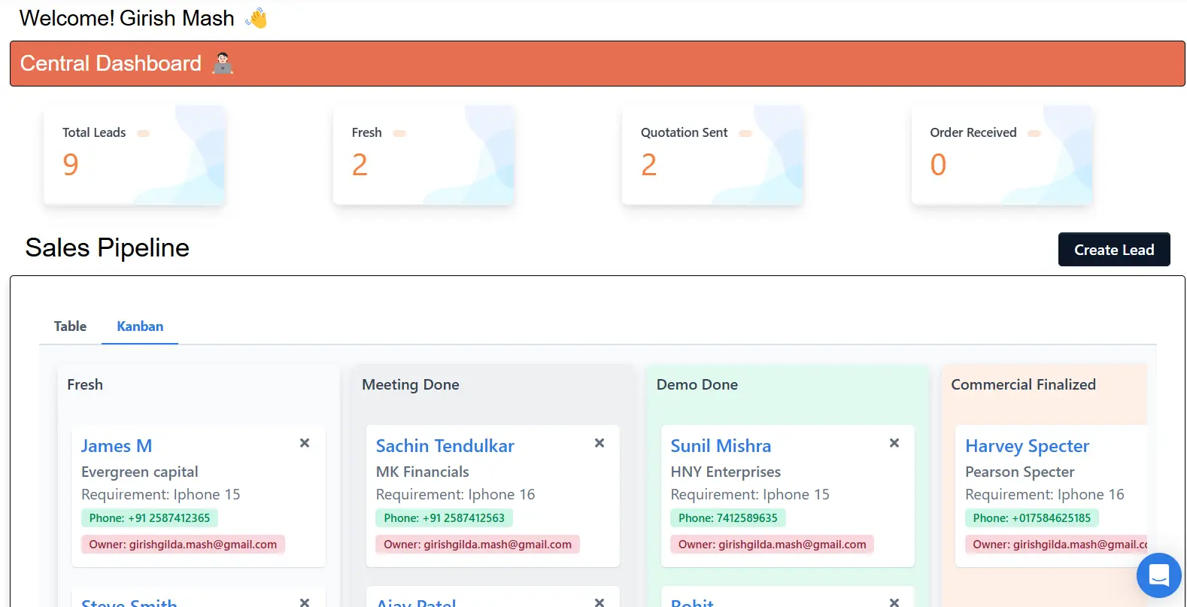Click Sunil Mishra phone 7412589635 badge
1187x607 pixels.
point(728,518)
